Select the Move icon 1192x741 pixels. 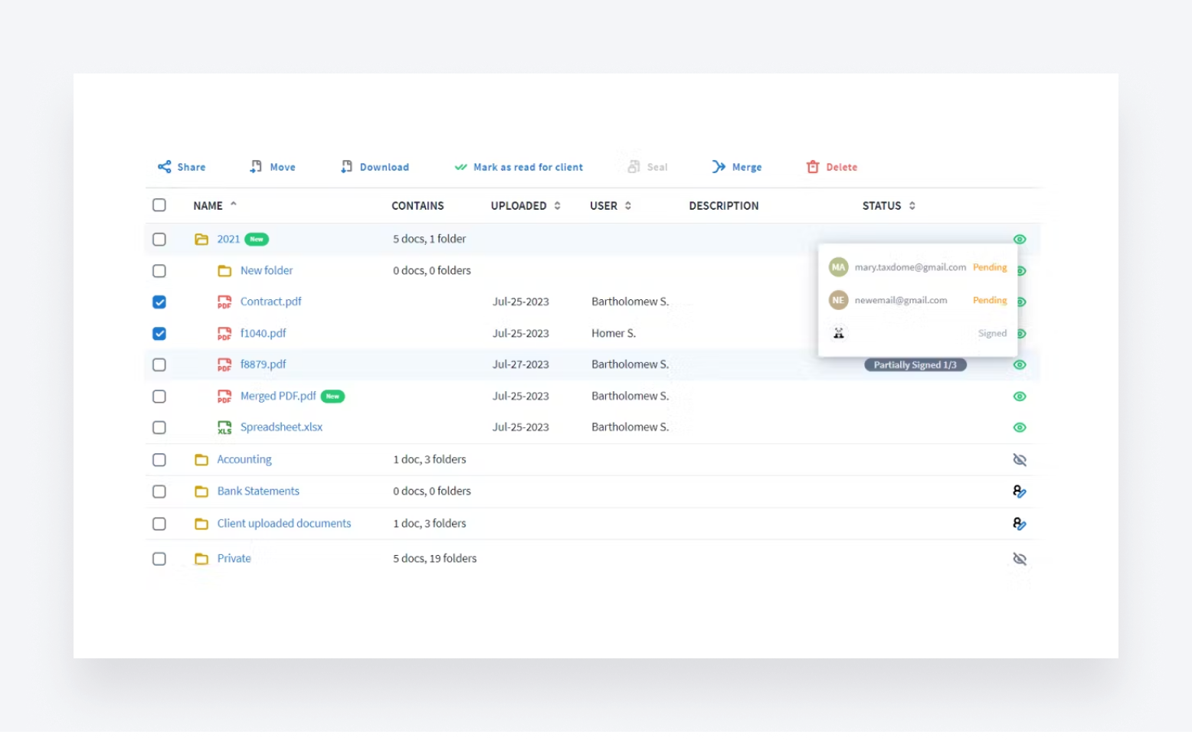click(256, 167)
